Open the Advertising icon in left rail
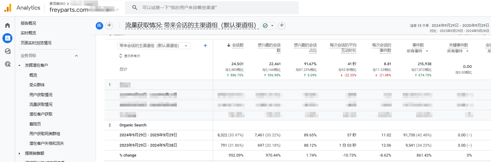The width and height of the screenshot is (491, 162). tap(8, 64)
